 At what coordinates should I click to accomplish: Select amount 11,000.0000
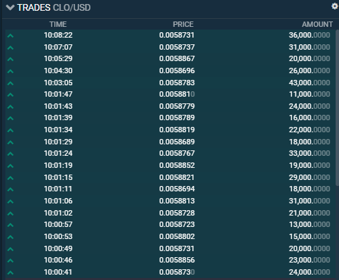310,94
